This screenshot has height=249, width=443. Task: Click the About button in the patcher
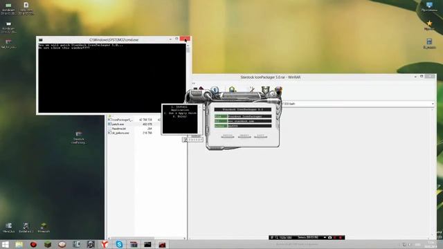pos(244,136)
